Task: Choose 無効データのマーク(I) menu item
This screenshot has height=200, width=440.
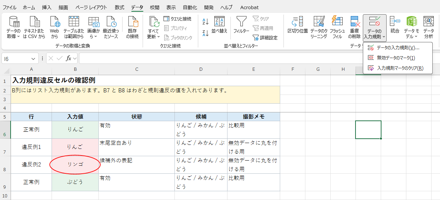Action: pos(398,58)
